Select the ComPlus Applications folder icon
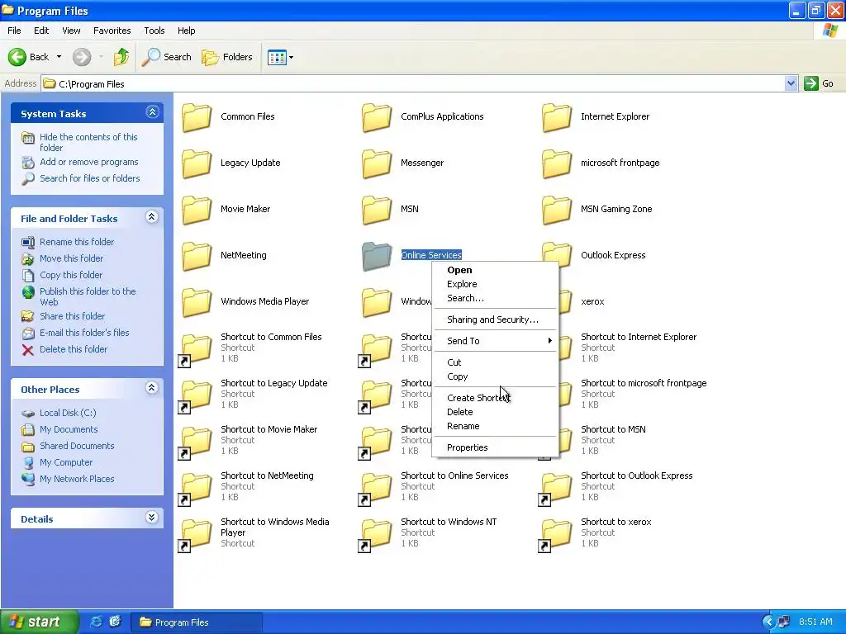846x634 pixels. pos(377,117)
